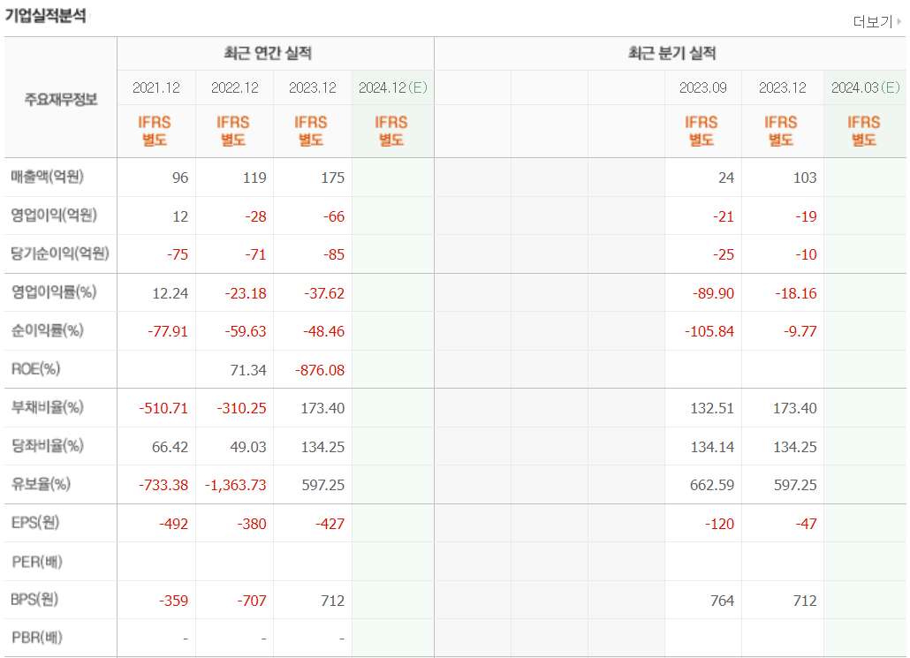Click the 2024.03(E) quarterly column header
Viewport: 910px width, 658px height.
(x=865, y=87)
